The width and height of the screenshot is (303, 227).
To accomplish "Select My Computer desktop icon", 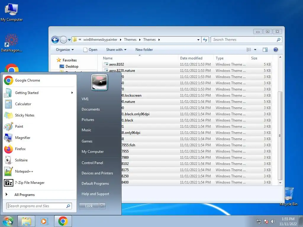I will [12, 12].
